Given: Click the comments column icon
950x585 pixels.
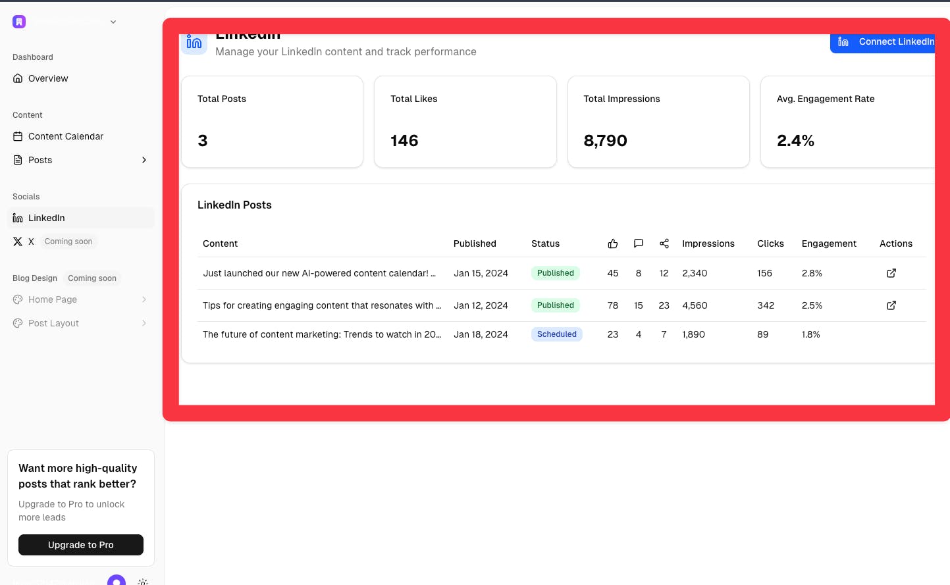Looking at the screenshot, I should pyautogui.click(x=639, y=243).
